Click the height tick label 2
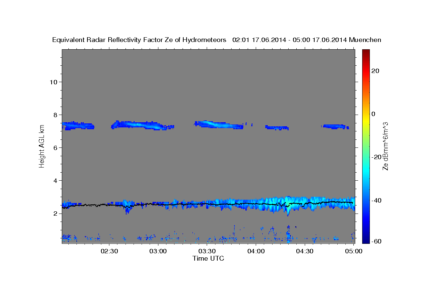This screenshot has width=439, height=292. (x=56, y=214)
